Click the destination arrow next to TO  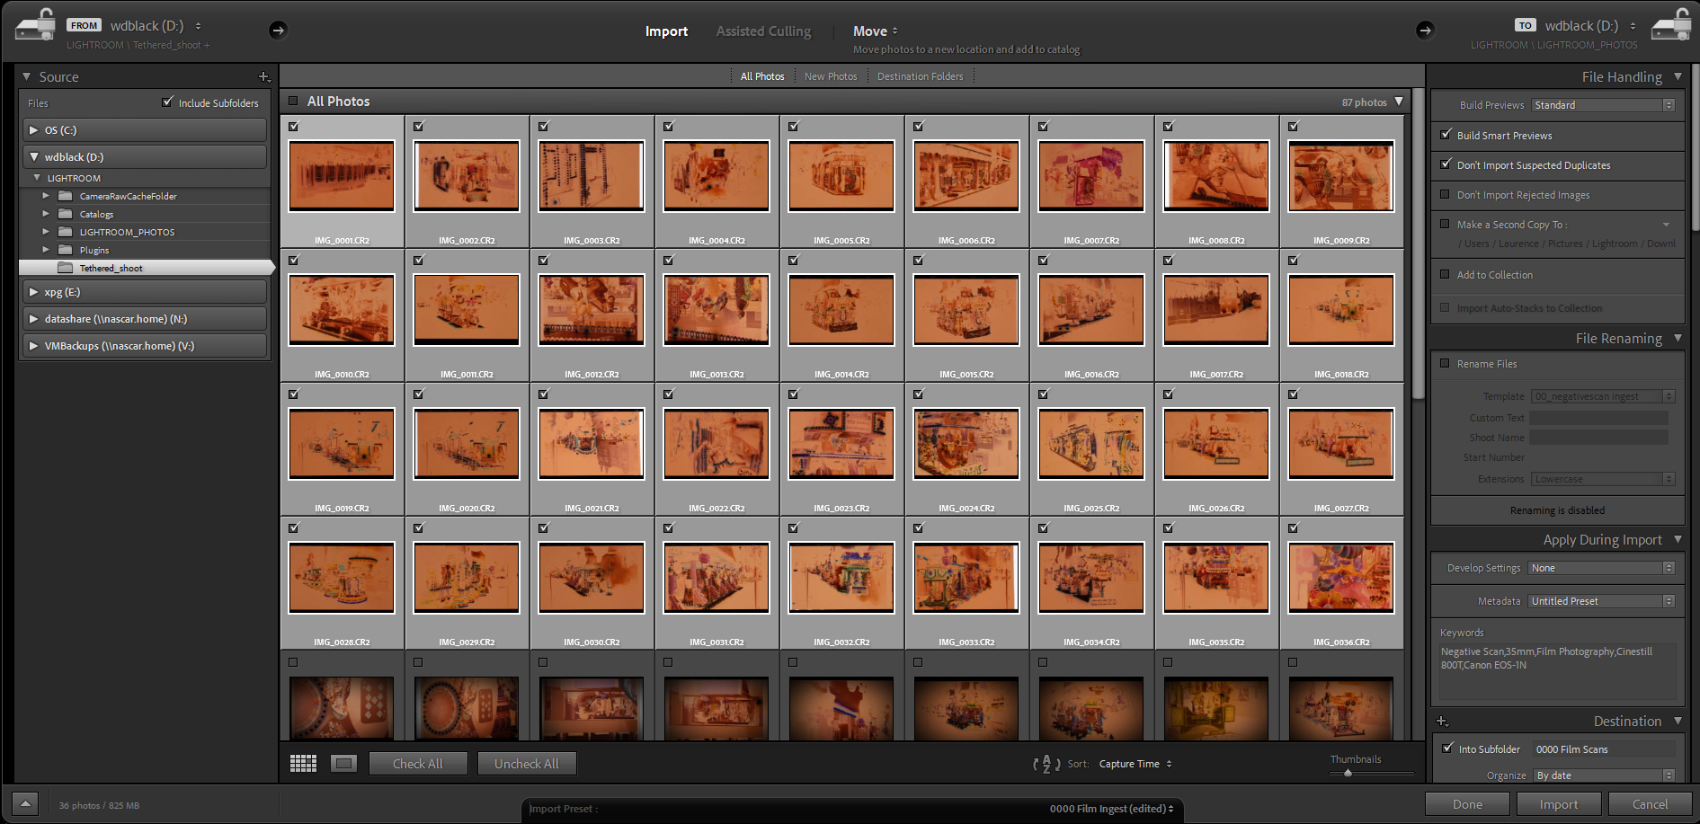pos(1425,31)
